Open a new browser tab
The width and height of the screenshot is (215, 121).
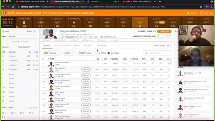[160, 1]
